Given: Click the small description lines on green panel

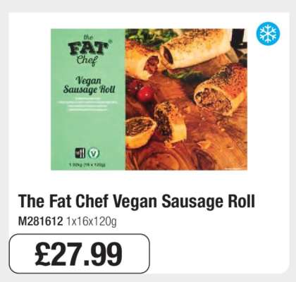Looking at the screenshot, I should click(x=88, y=105).
